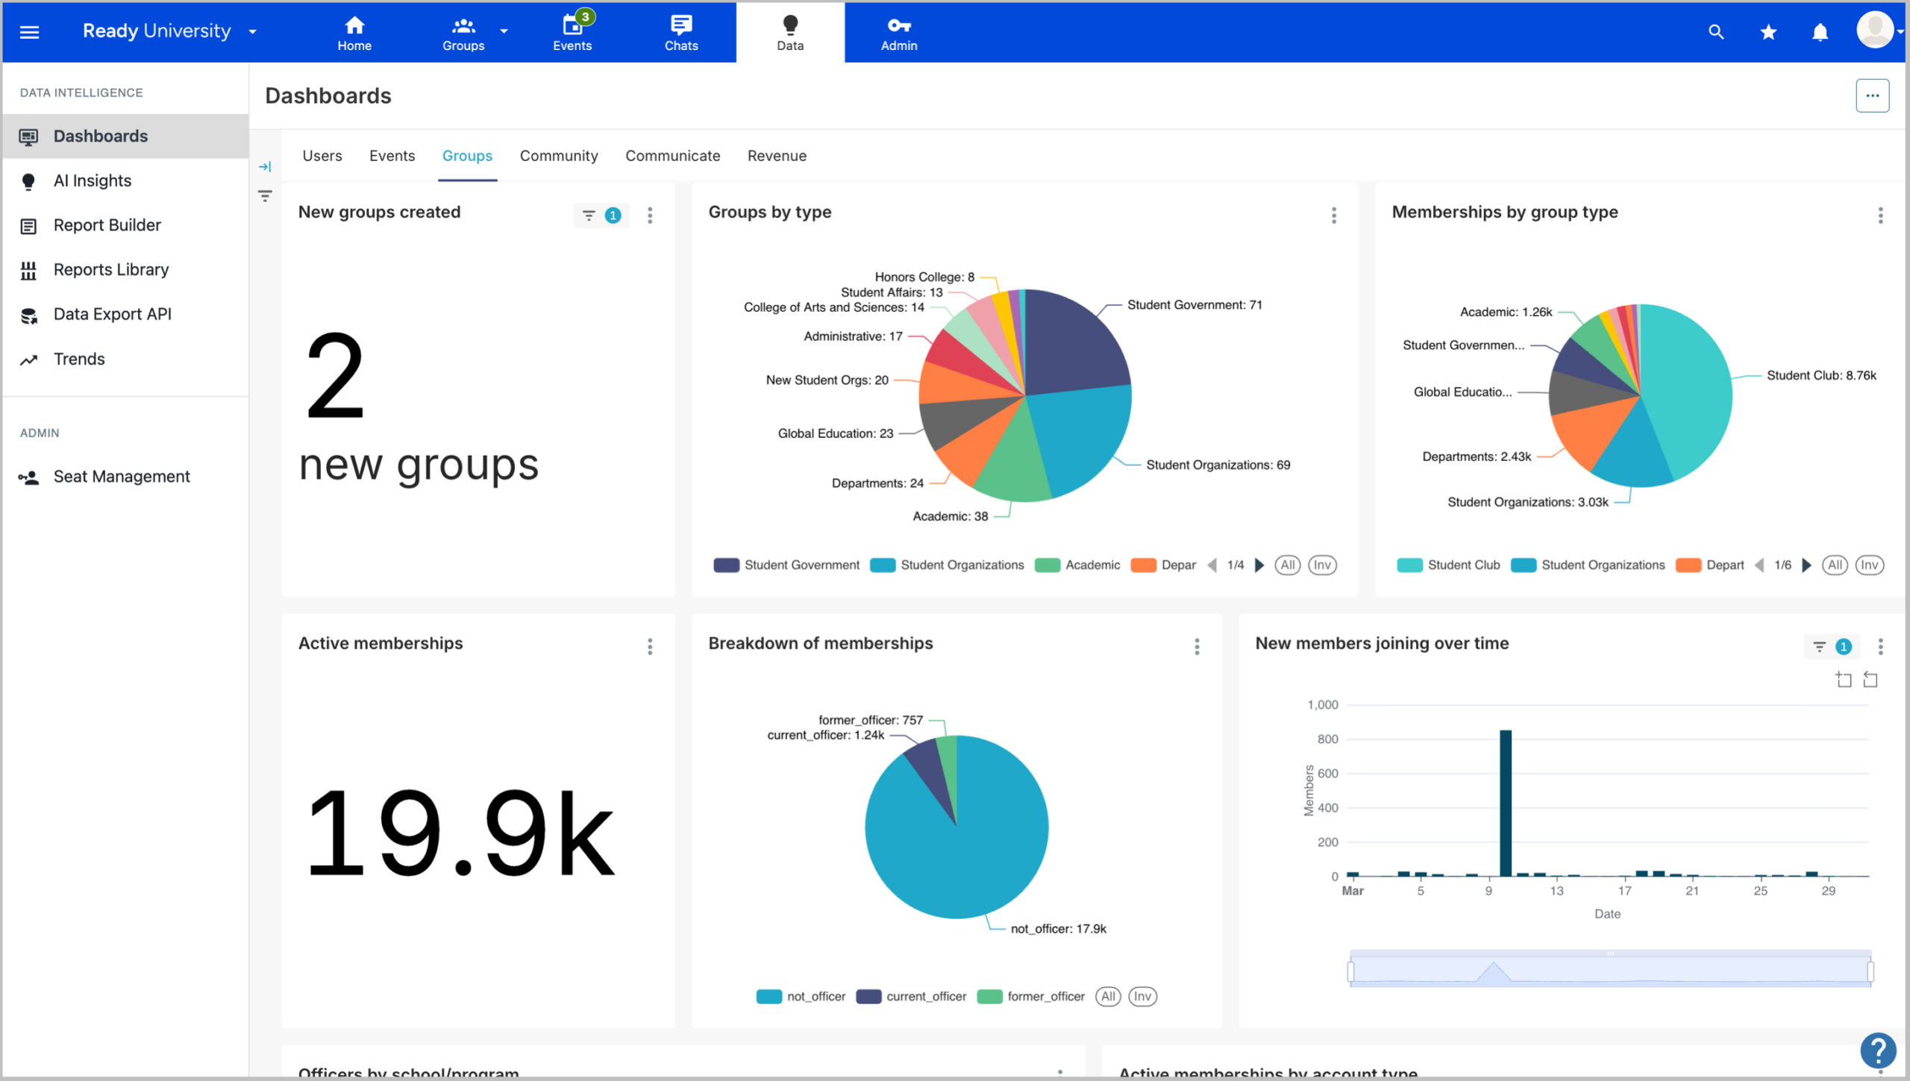Navigate to Report Builder
The image size is (1910, 1081).
click(x=107, y=225)
